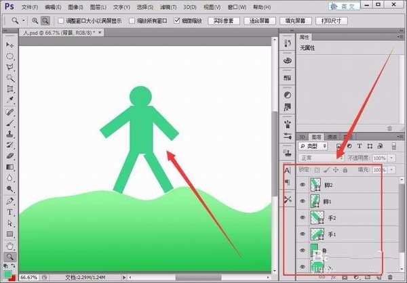This screenshot has height=283, width=407.
Task: Expand the opacity 100% dropdown arrow
Action: [391, 158]
